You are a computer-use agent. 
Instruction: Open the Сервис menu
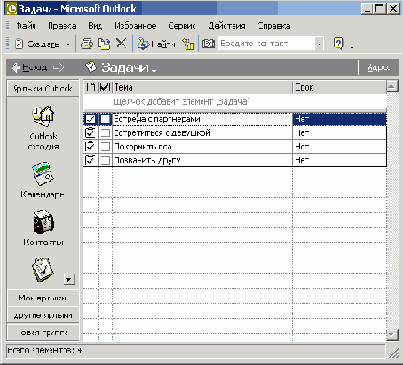pyautogui.click(x=182, y=26)
